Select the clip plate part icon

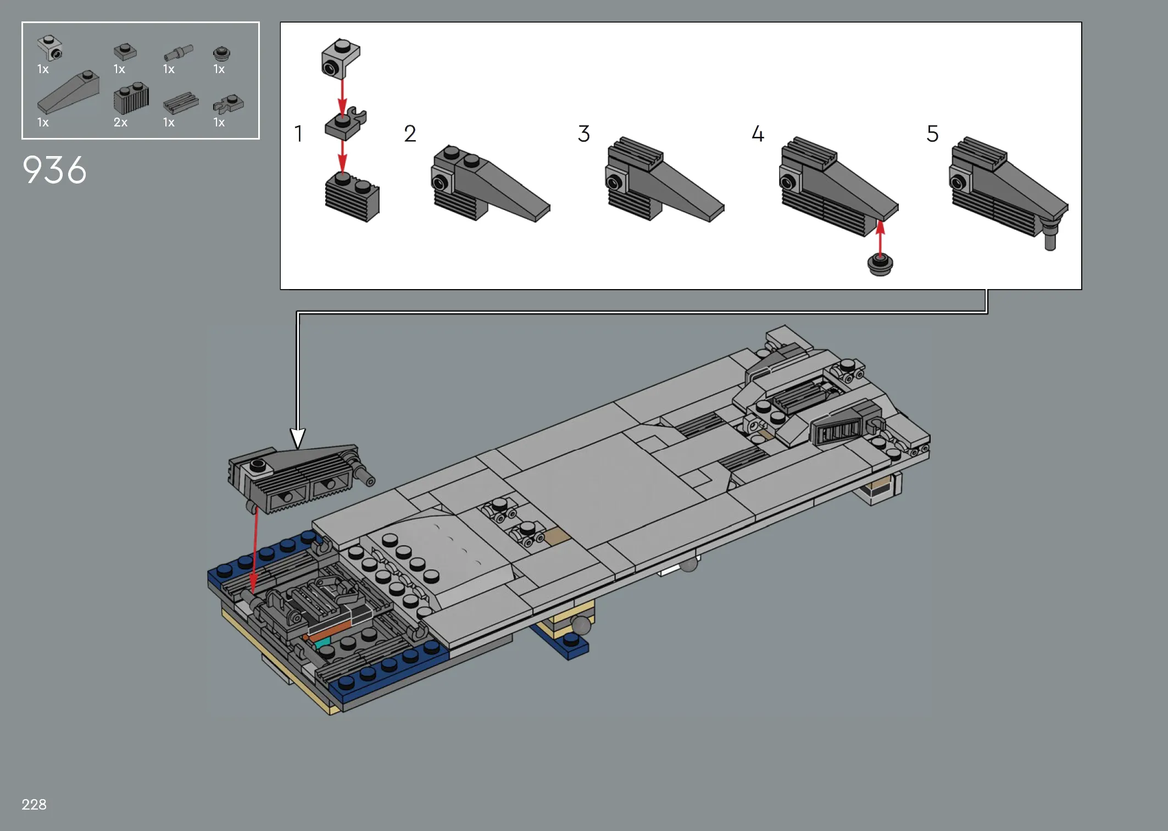pos(228,104)
